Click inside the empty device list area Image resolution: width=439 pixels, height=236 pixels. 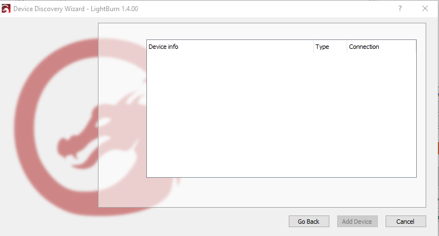pyautogui.click(x=282, y=114)
